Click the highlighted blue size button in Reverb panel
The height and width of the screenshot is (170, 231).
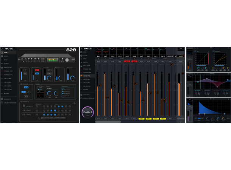point(199,118)
